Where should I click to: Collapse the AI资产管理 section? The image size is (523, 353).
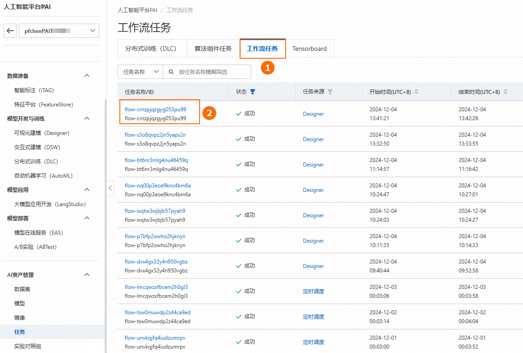(87, 275)
